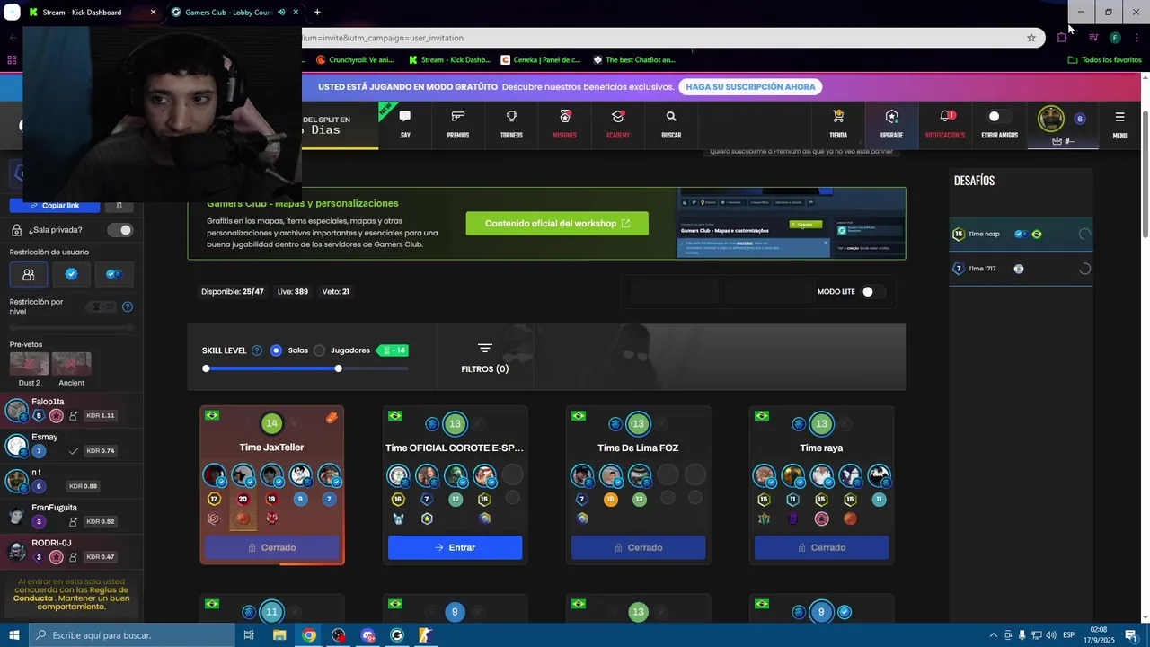
Task: Select the Jugadores radio button
Action: pyautogui.click(x=319, y=350)
